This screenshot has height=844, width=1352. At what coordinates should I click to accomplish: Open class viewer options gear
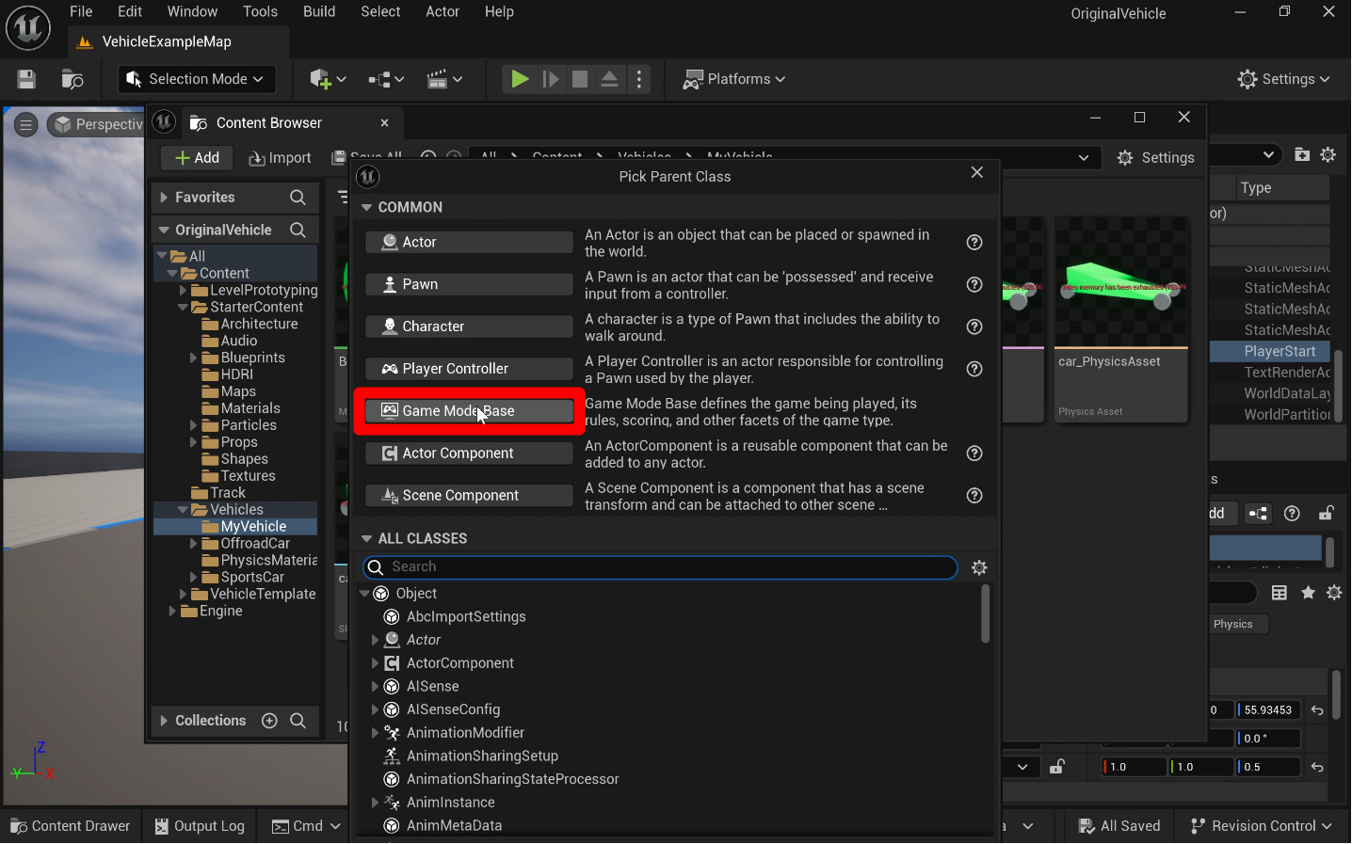tap(979, 567)
